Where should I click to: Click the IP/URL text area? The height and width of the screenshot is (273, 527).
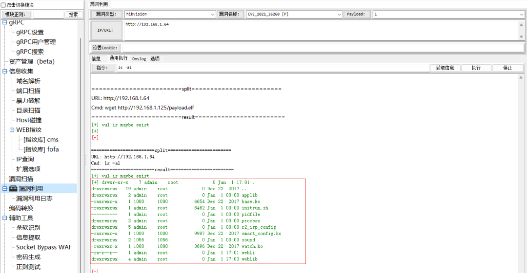321,31
